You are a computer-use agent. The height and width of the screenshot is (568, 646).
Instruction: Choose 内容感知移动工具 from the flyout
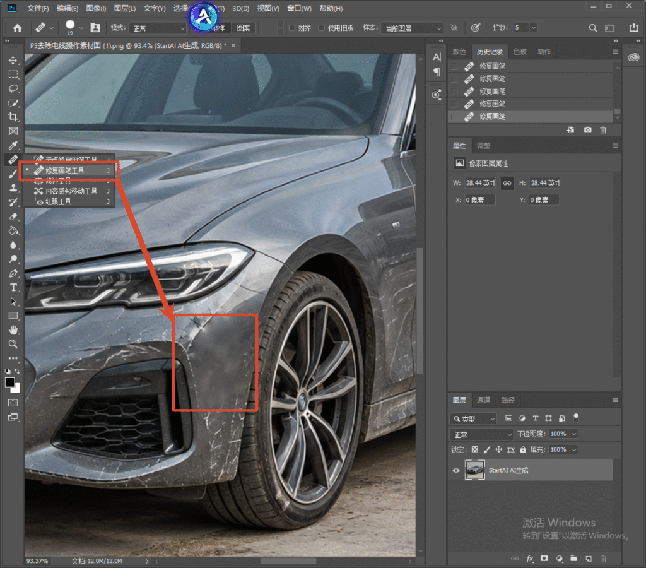click(71, 191)
